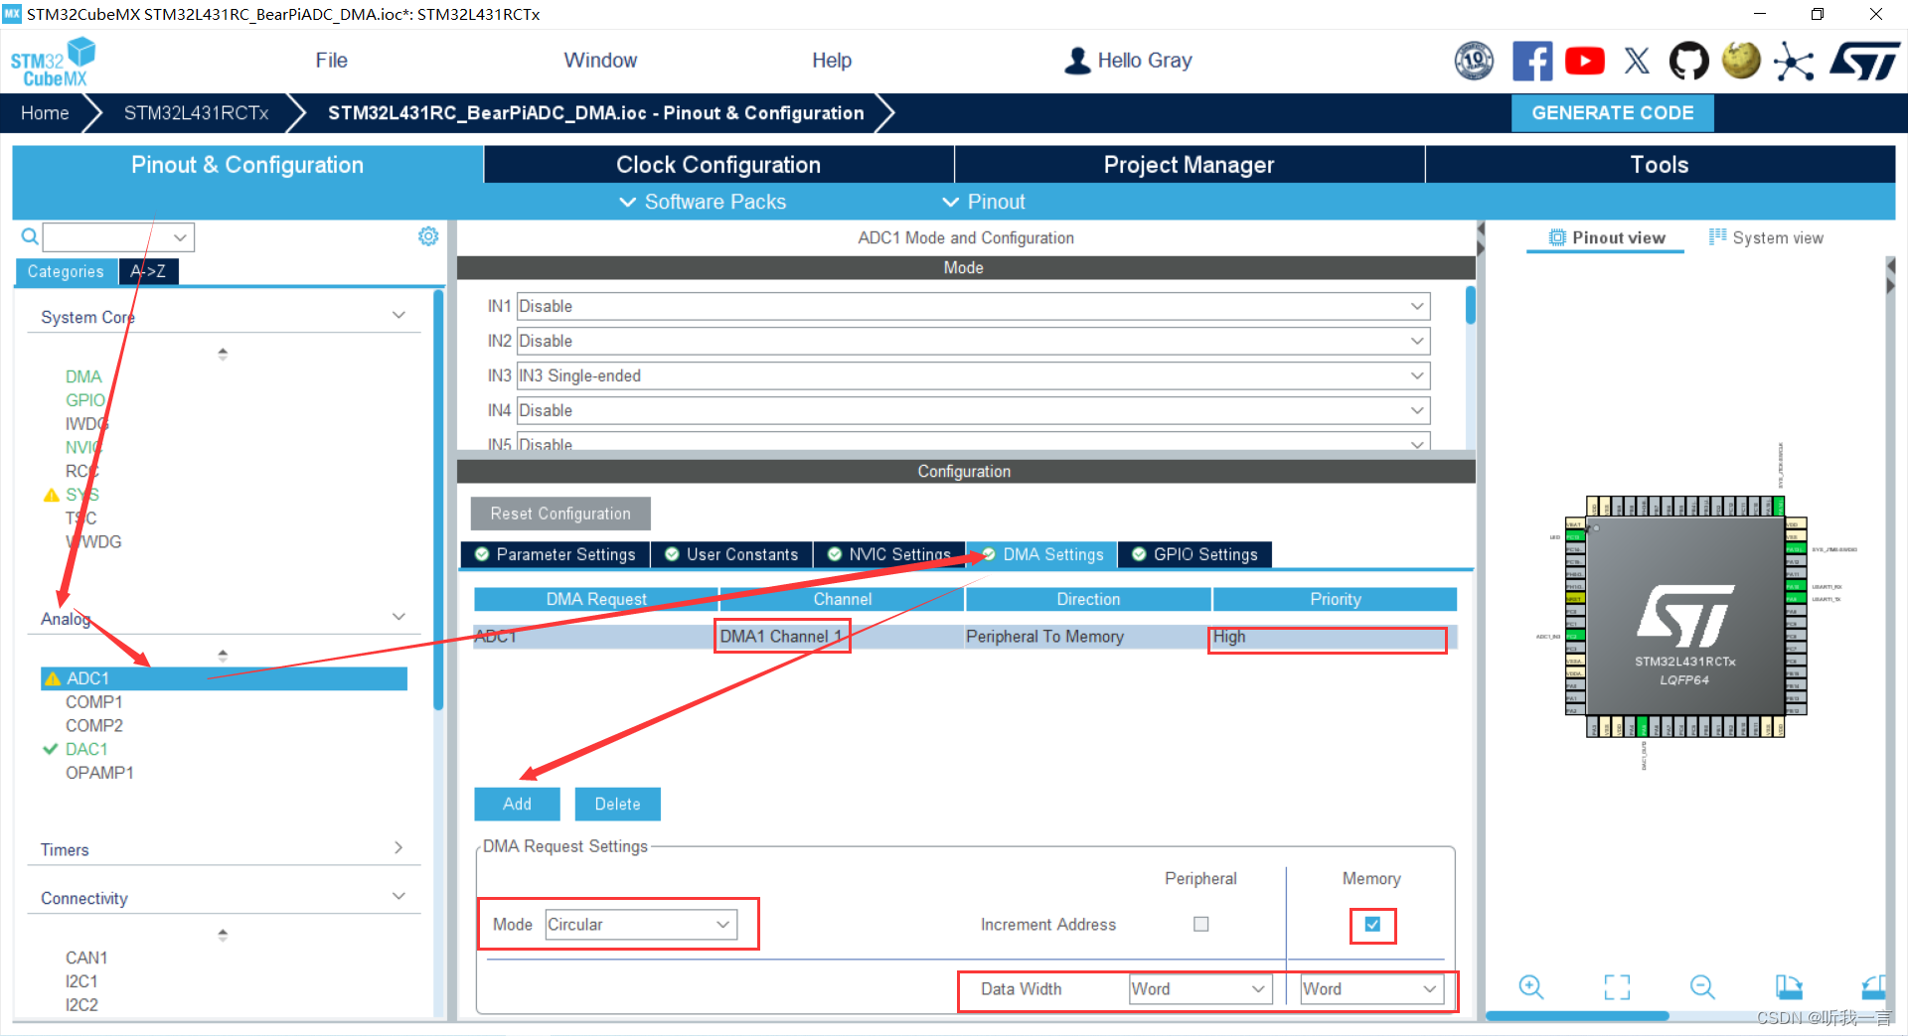
Task: Click the user profile icon beside Hello Gray
Action: tap(1077, 61)
